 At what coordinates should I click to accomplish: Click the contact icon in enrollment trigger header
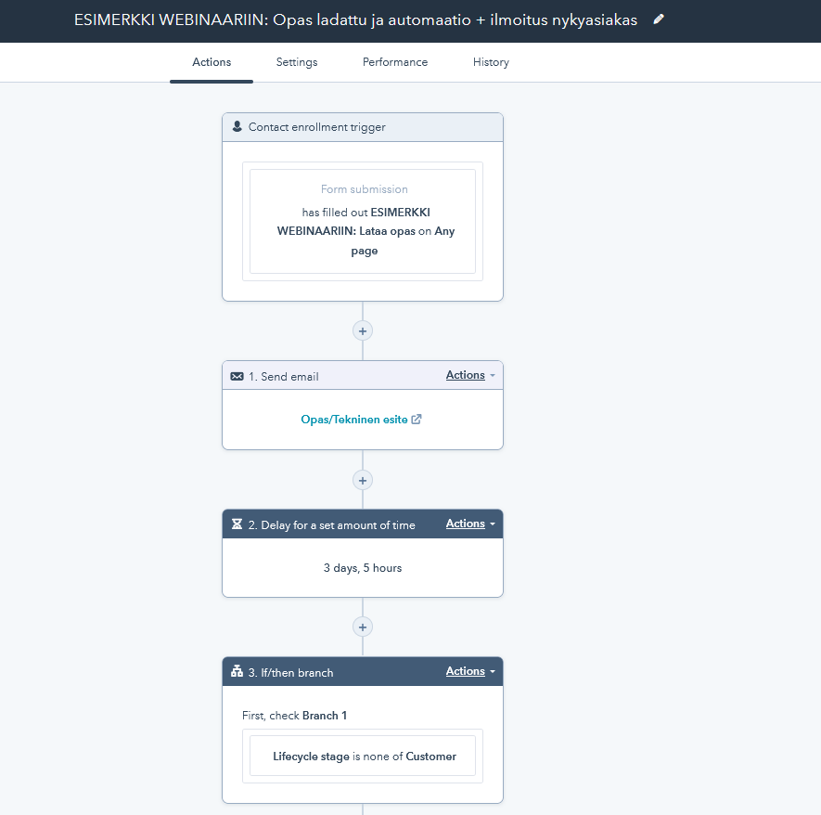[x=237, y=127]
